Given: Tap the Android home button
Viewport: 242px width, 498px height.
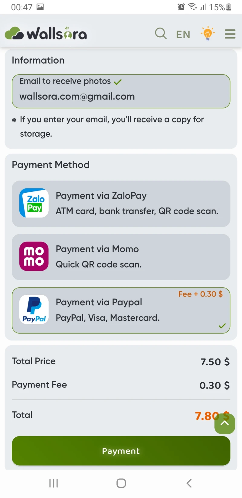Looking at the screenshot, I should [121, 483].
